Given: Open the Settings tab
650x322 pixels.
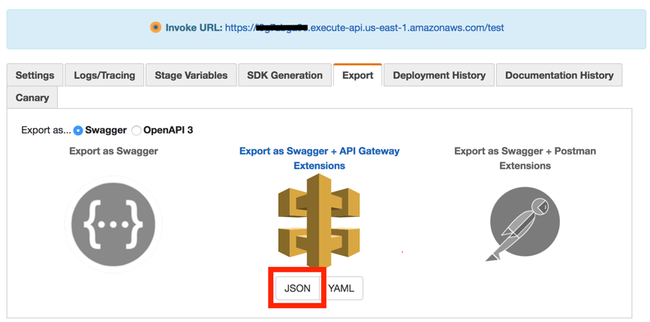Looking at the screenshot, I should pyautogui.click(x=35, y=75).
